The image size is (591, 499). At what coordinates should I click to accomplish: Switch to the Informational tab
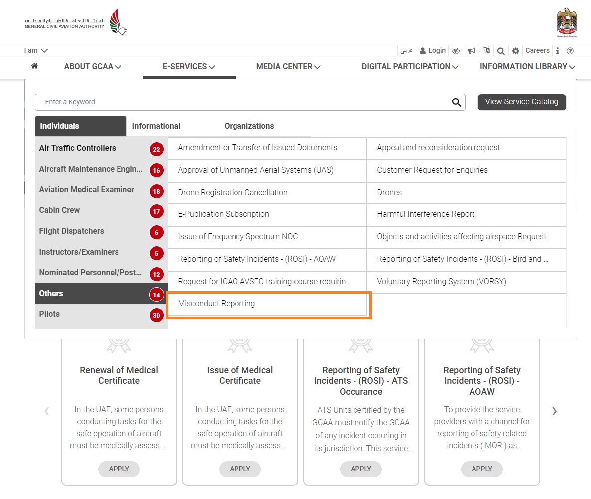[156, 126]
